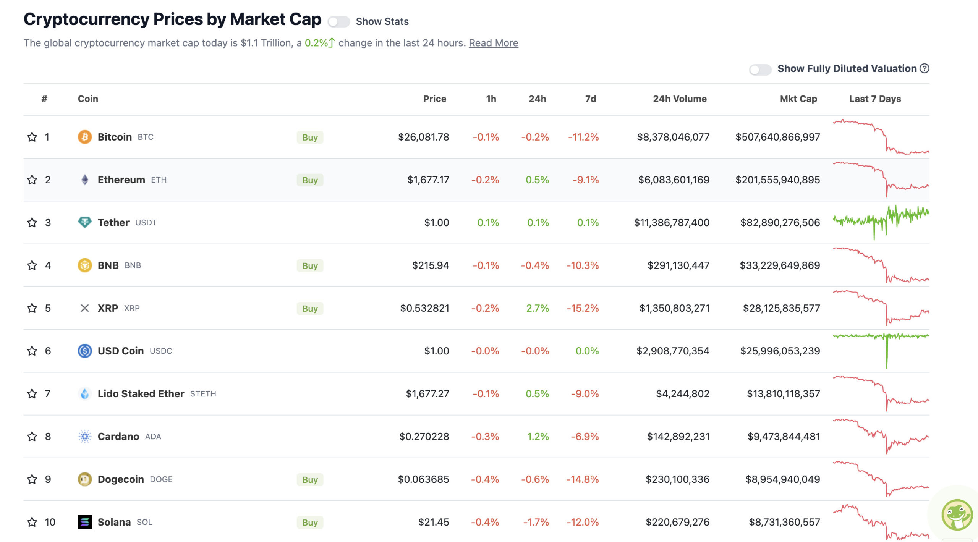Star Lido Staked Ether row
978x542 pixels.
[x=32, y=393]
